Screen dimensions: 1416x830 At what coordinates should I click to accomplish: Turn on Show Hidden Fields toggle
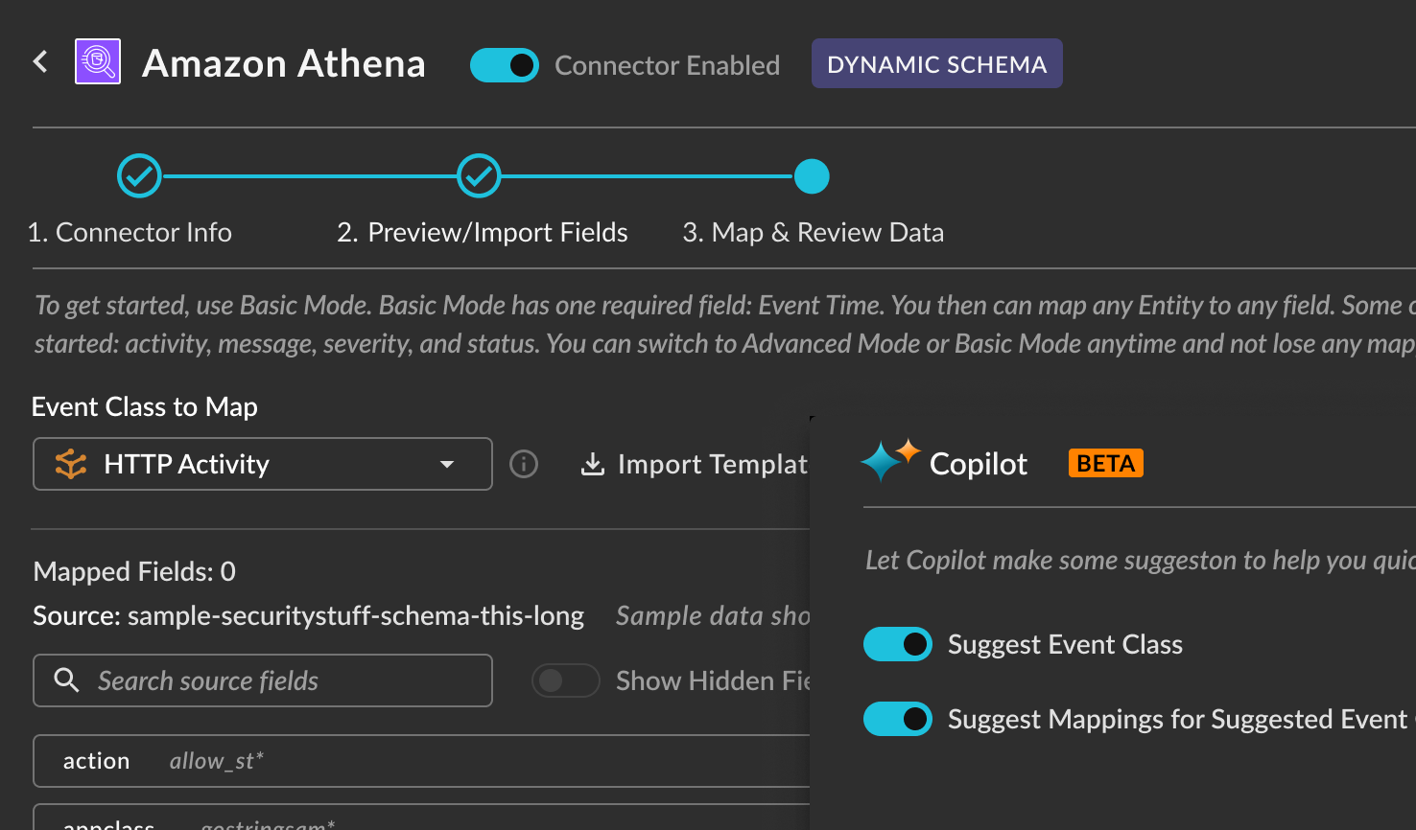[x=566, y=680]
